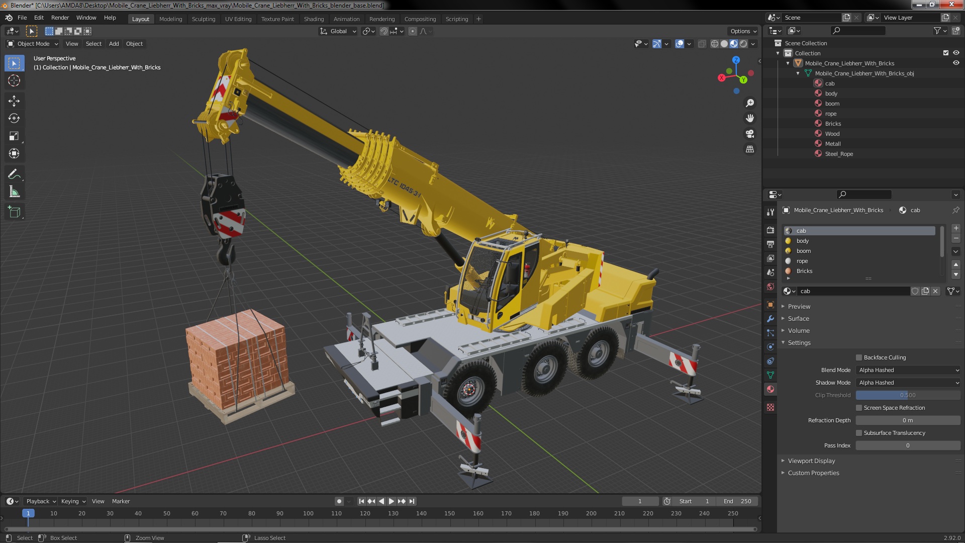This screenshot has height=543, width=965.
Task: Play the animation forward
Action: 392,501
